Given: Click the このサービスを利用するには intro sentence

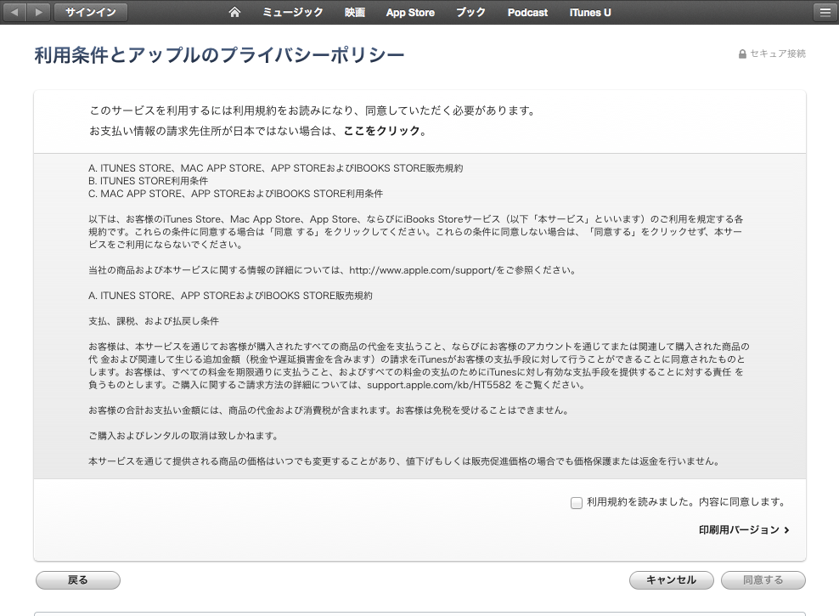Looking at the screenshot, I should pos(313,110).
